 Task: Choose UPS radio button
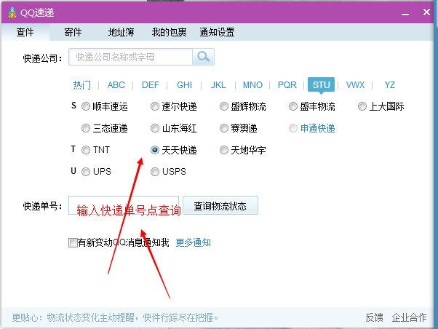85,172
